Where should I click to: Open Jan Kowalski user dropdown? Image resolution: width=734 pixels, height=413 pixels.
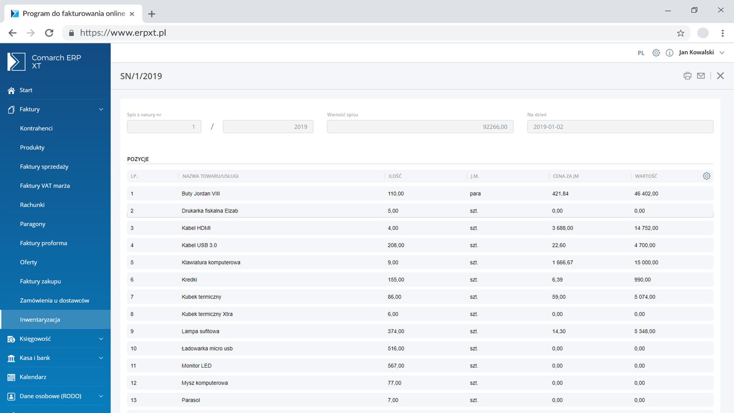click(702, 52)
